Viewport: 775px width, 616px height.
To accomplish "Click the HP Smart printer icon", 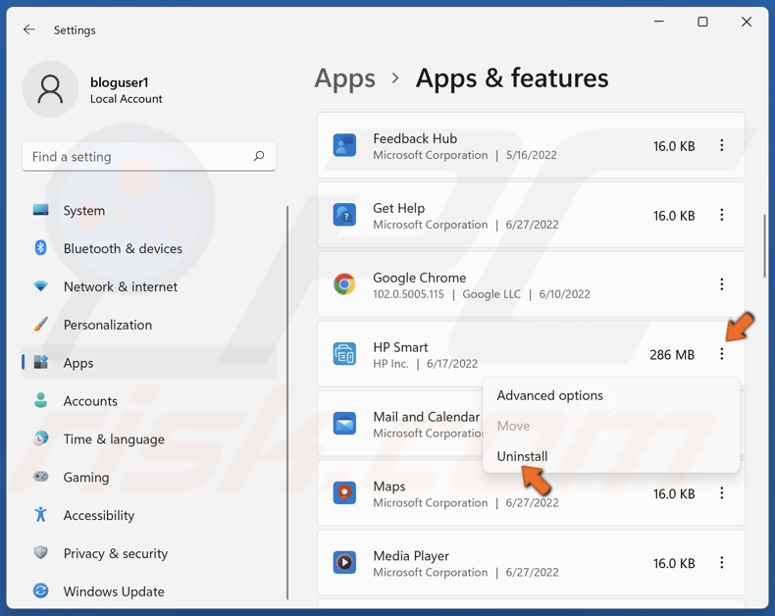I will point(344,354).
